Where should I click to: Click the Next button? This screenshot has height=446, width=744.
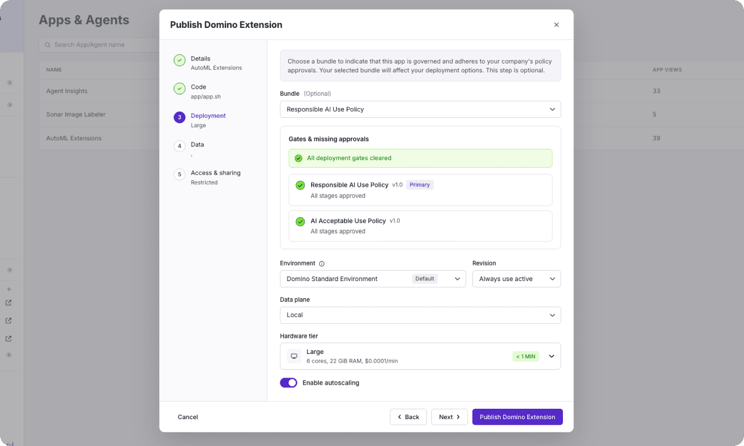(x=449, y=417)
